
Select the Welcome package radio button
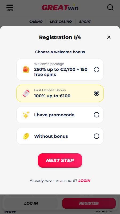click(x=97, y=70)
